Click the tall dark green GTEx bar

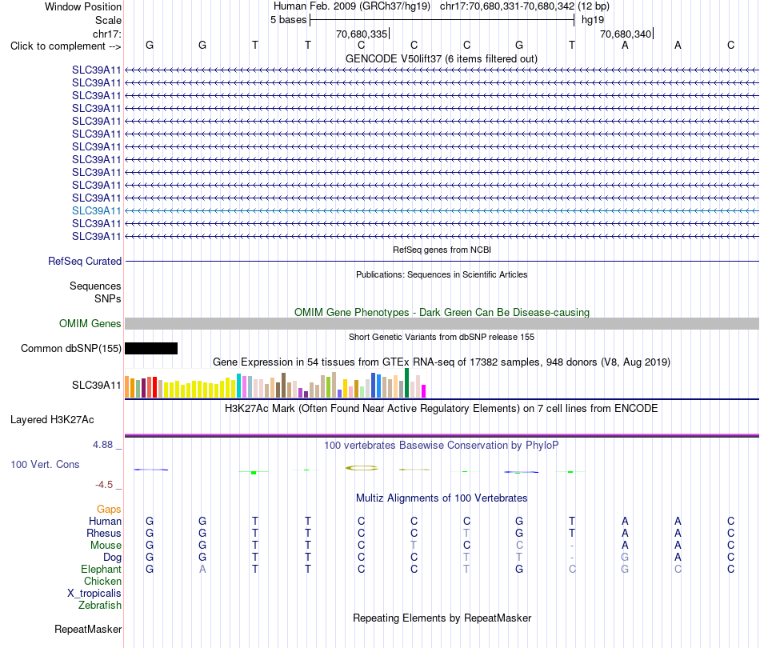tap(406, 383)
